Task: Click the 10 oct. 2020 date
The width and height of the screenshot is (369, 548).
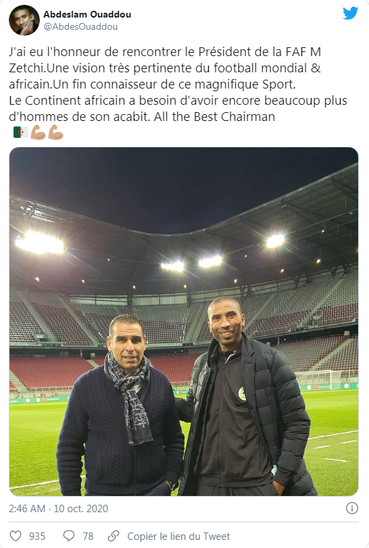Action: 80,509
